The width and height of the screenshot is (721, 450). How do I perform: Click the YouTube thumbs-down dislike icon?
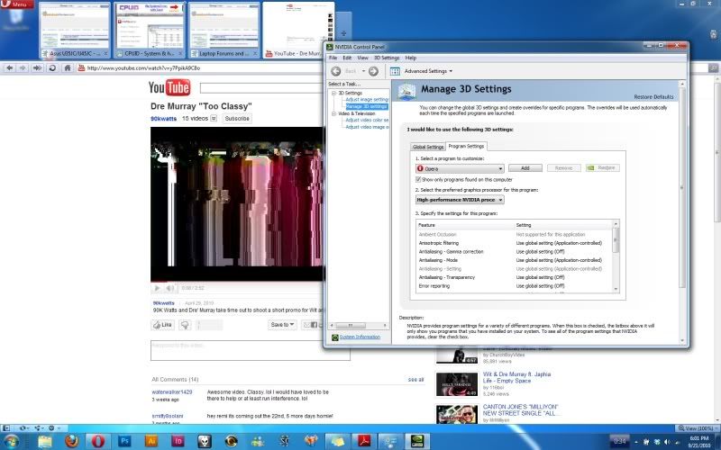[x=185, y=325]
